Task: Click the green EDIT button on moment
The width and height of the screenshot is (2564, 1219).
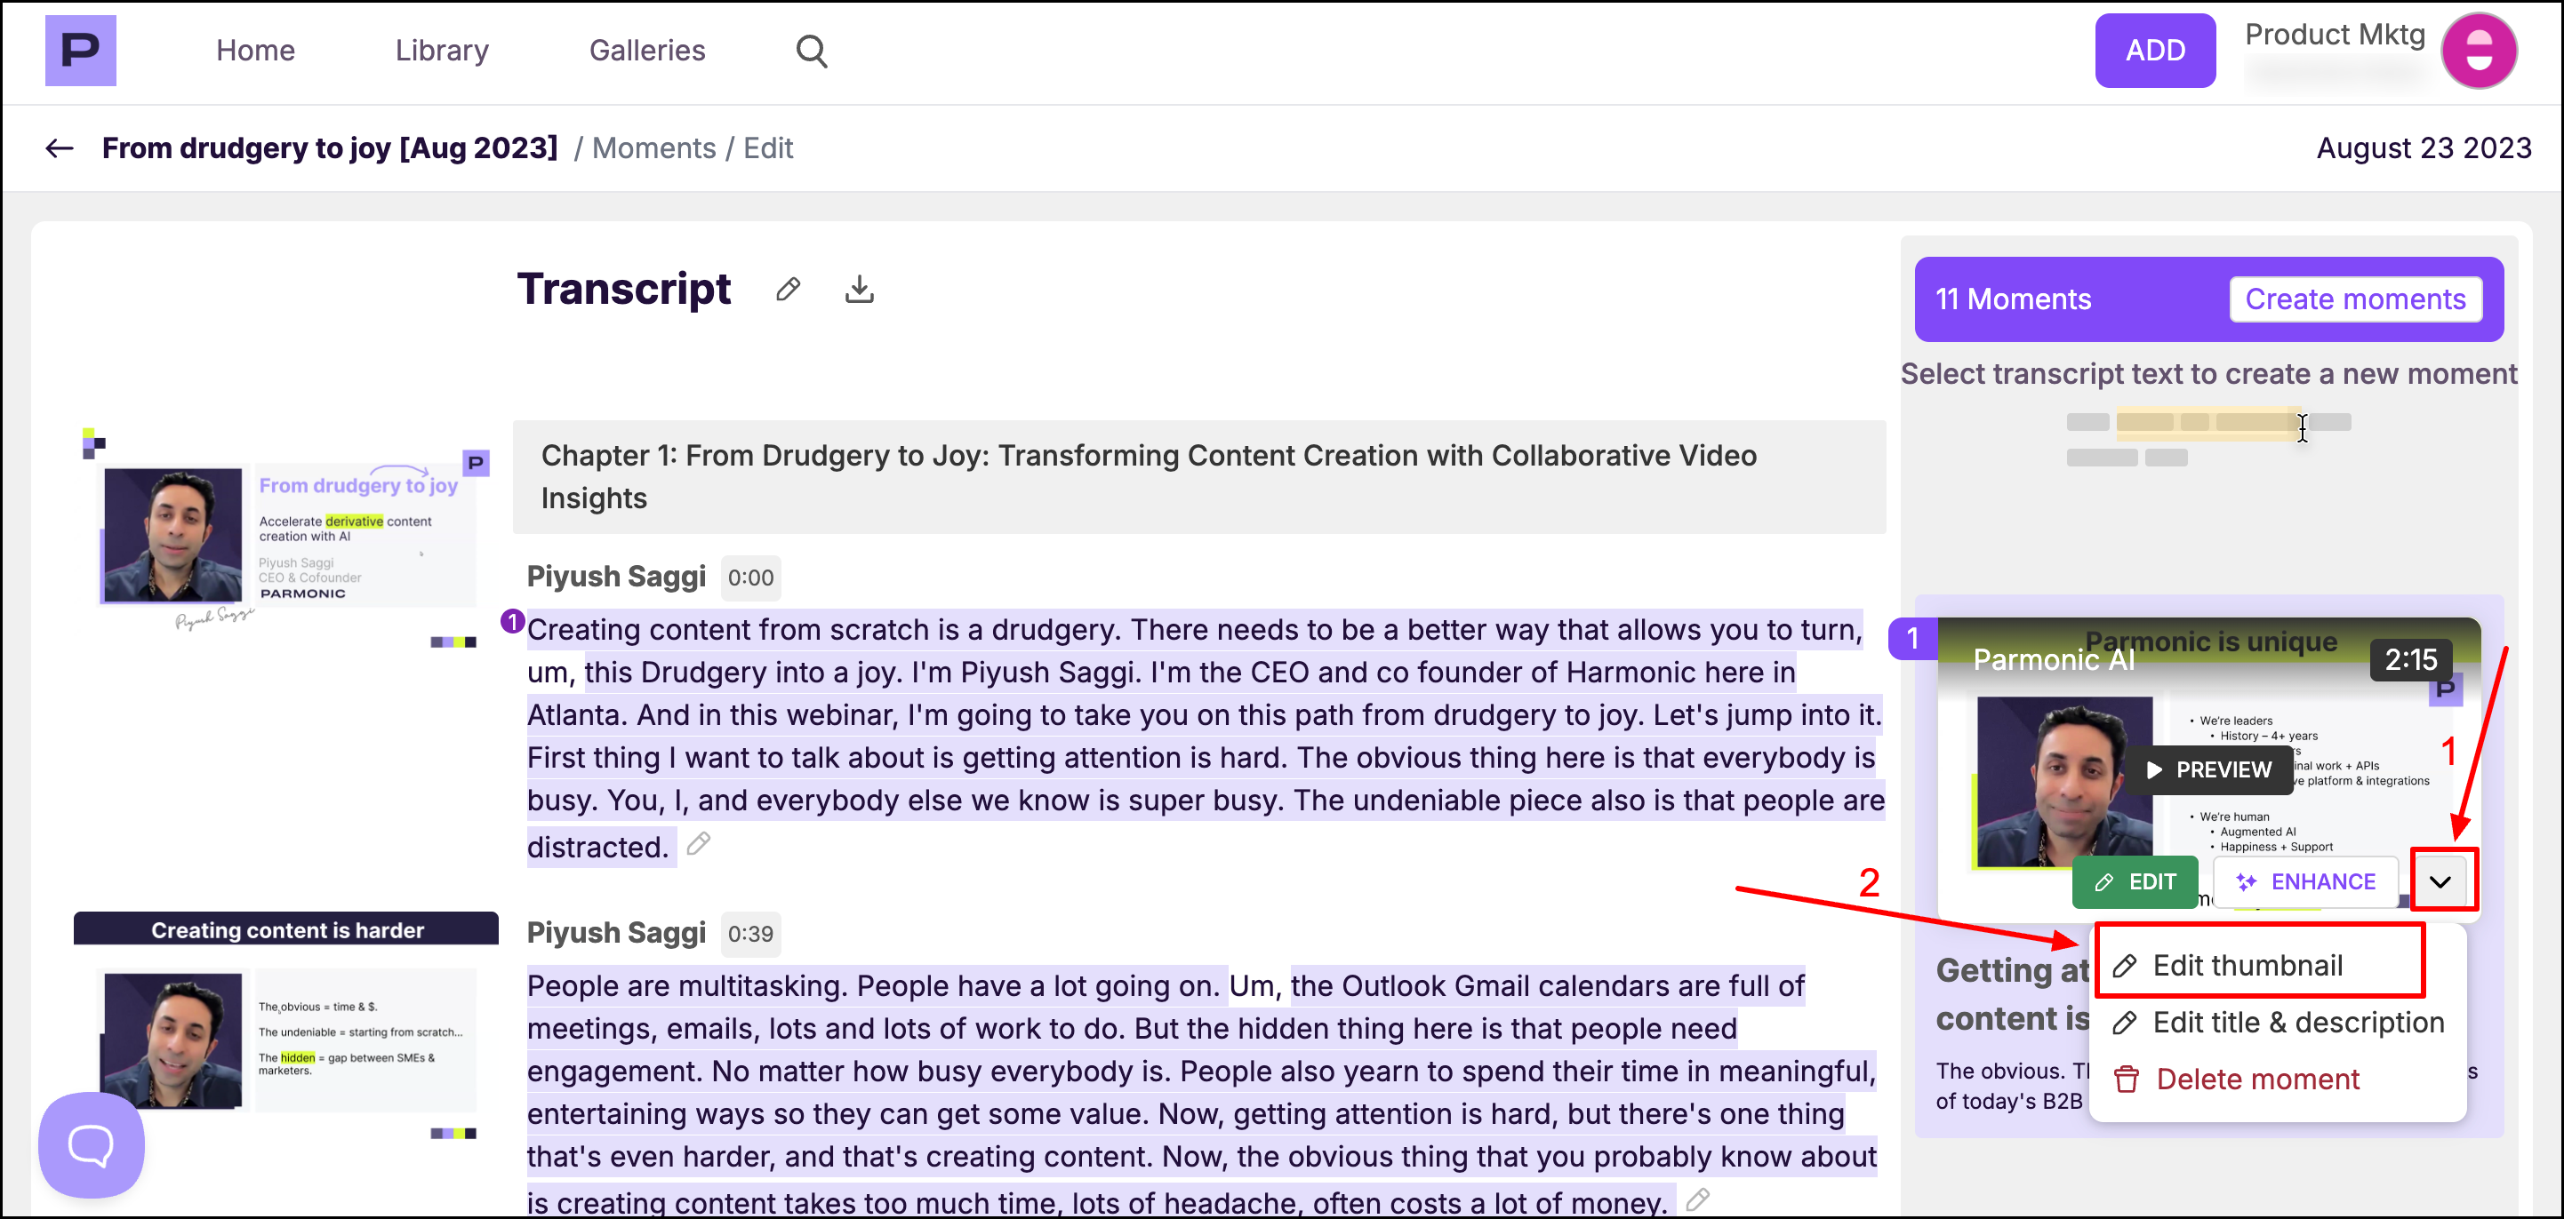Action: (2136, 881)
